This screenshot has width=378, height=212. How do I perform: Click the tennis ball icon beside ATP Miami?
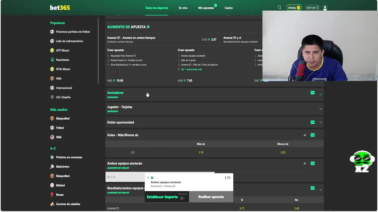tap(52, 50)
